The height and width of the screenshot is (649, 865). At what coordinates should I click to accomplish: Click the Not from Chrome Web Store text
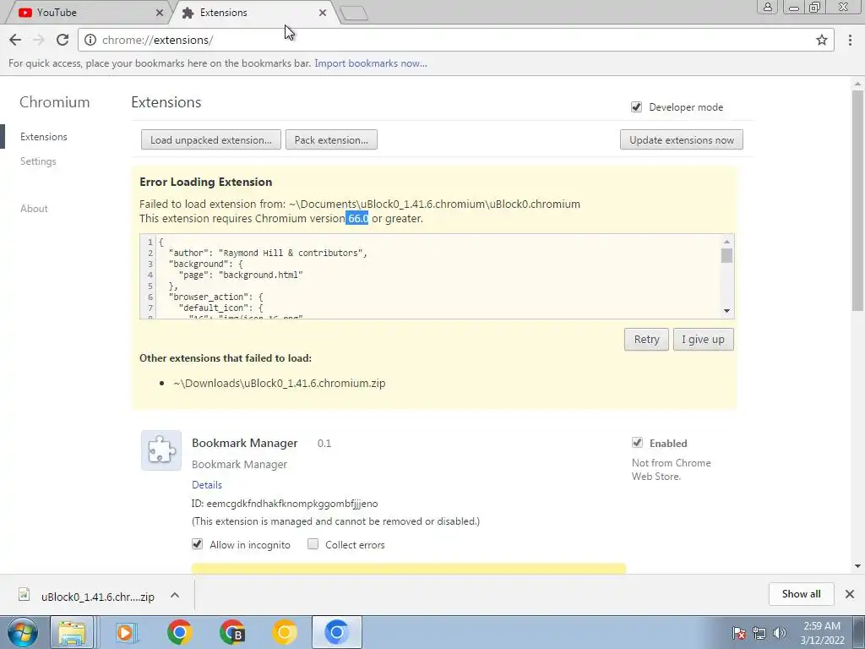pos(672,470)
